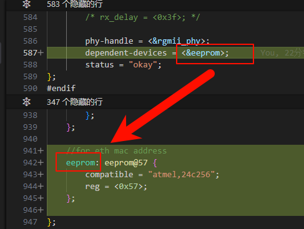Click the #endif directive

click(61, 89)
